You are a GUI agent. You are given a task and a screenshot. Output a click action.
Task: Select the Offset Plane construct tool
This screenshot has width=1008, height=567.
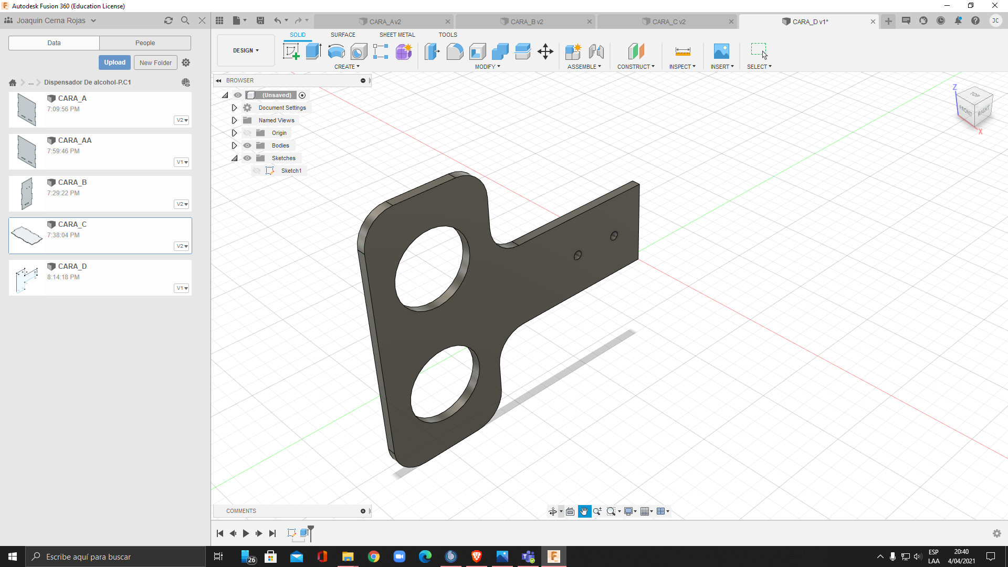point(636,51)
